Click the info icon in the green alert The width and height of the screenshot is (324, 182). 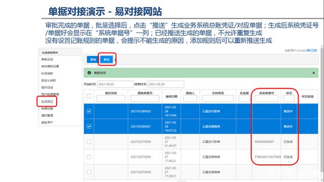(x=89, y=73)
